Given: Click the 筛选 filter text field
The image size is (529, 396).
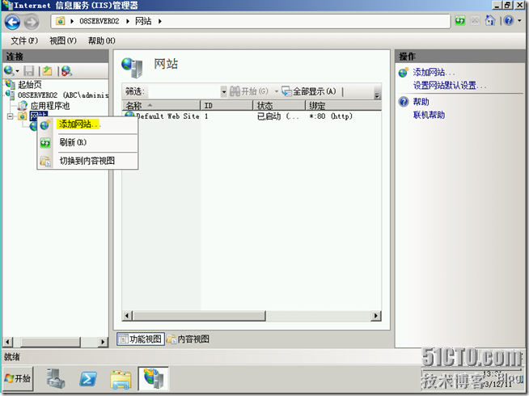Looking at the screenshot, I should [x=184, y=91].
